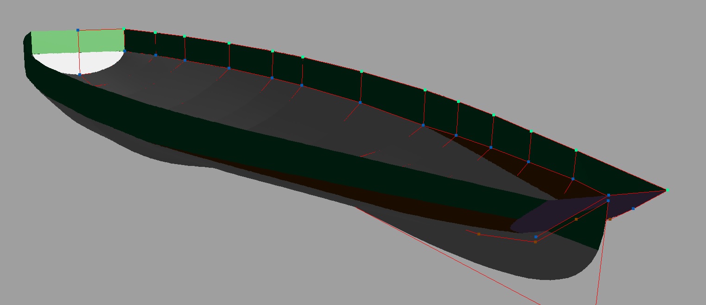Select the near-vertical red line below the bow
This screenshot has width=706, height=305.
tap(600, 269)
